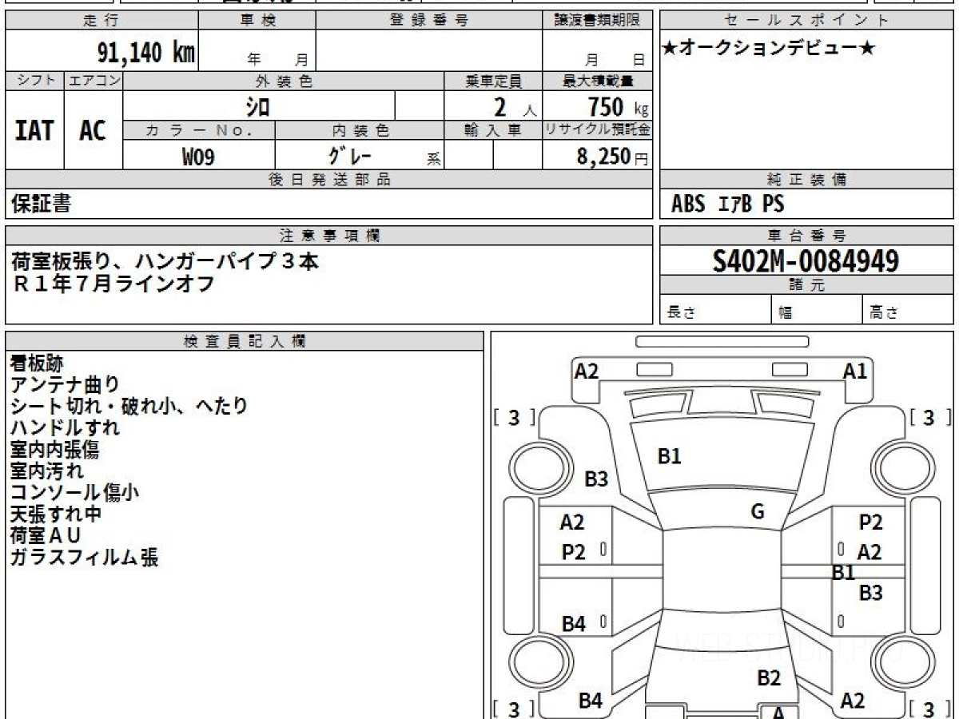The height and width of the screenshot is (719, 959).
Task: Click the 譲渡書類期限 header
Action: click(x=597, y=21)
